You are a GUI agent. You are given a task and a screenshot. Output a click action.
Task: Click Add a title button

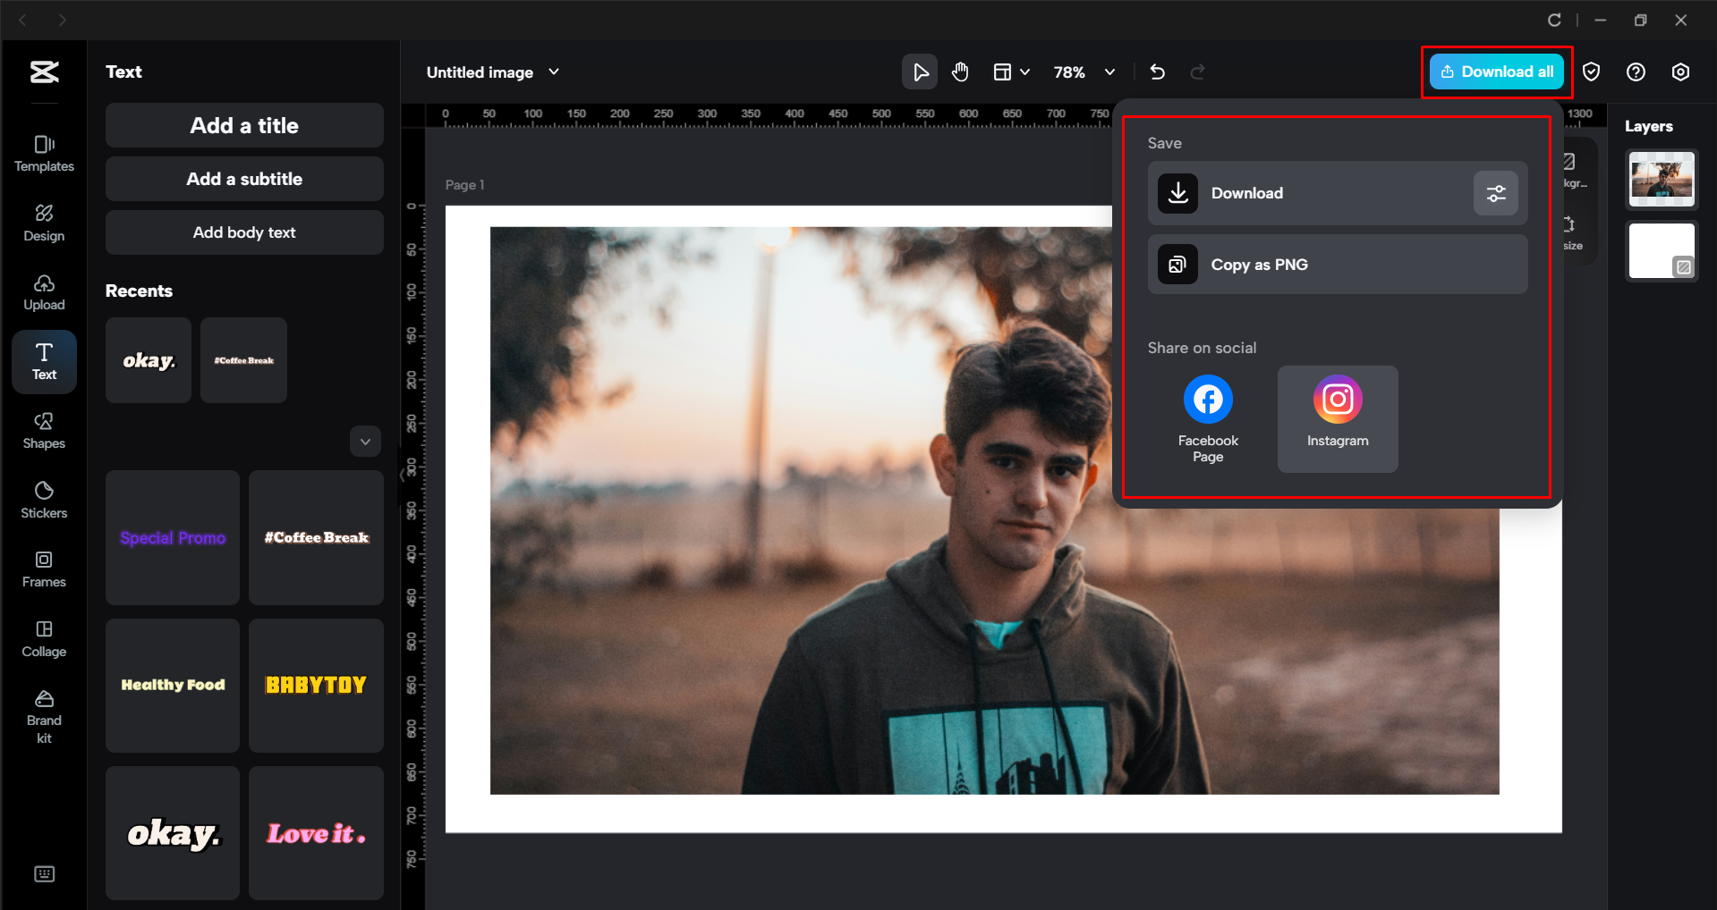(x=244, y=126)
